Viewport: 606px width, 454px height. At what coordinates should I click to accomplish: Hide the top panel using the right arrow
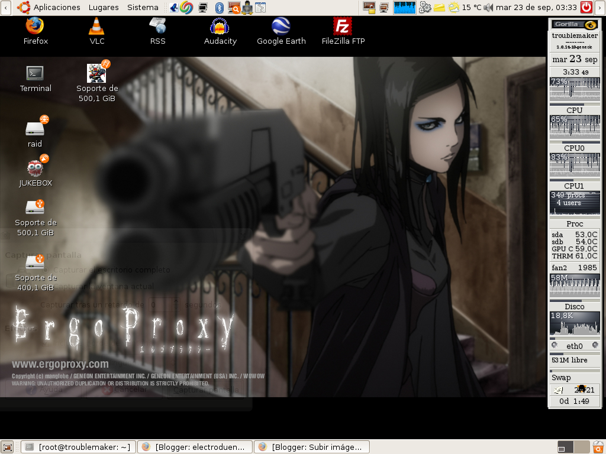[x=600, y=7]
